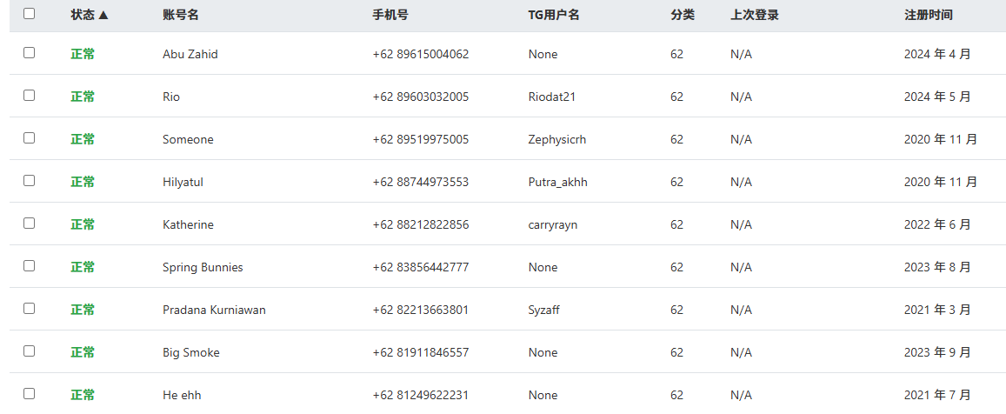Click the 正常 status for Abu Zahid
This screenshot has width=1006, height=414.
83,54
